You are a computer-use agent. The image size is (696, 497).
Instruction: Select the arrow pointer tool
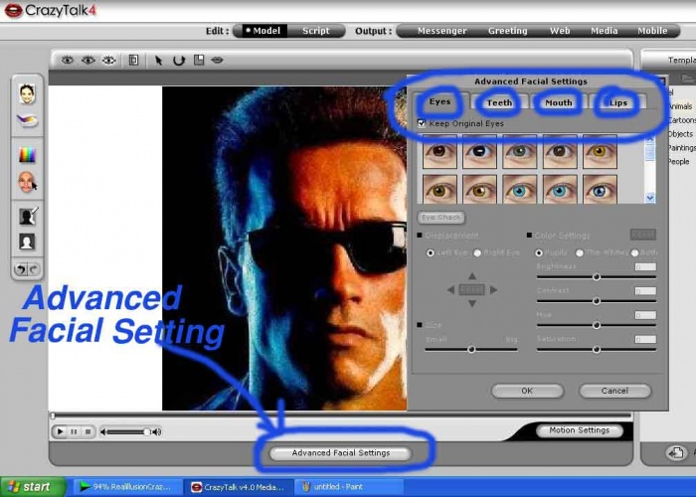(x=158, y=61)
